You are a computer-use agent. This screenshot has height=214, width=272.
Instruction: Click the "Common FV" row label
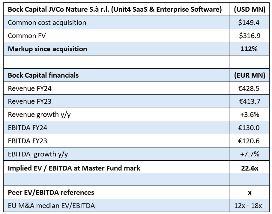(x=27, y=36)
